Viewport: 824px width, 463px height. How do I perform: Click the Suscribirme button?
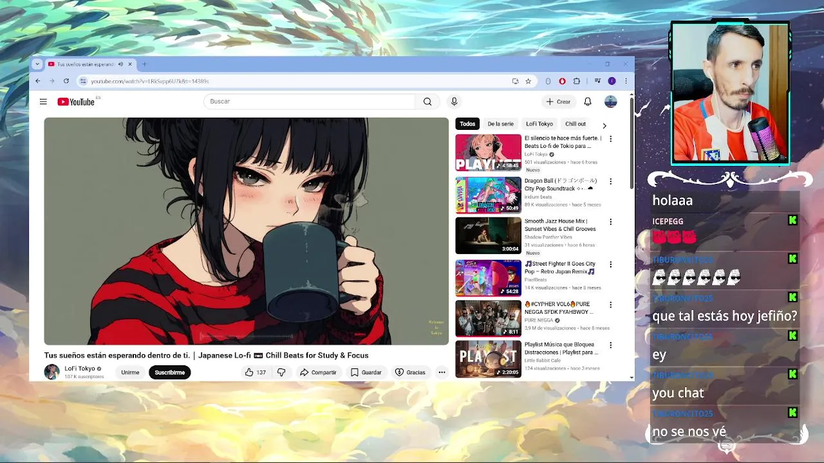[x=169, y=372]
